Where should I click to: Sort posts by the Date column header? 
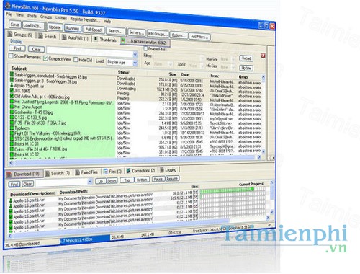point(185,75)
